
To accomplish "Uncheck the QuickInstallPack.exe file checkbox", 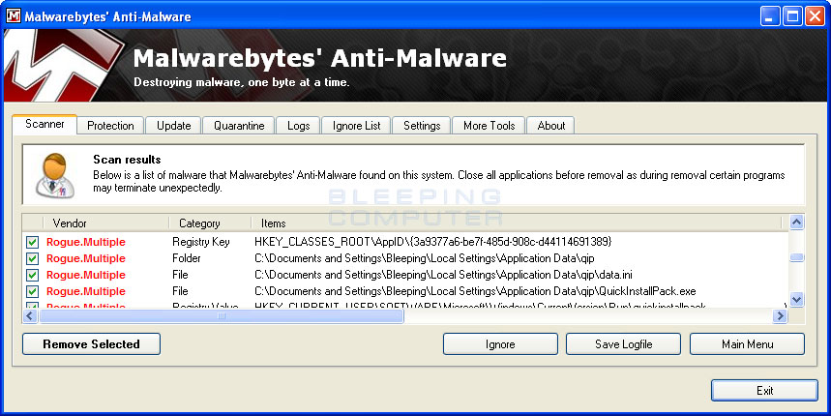I will (x=32, y=291).
